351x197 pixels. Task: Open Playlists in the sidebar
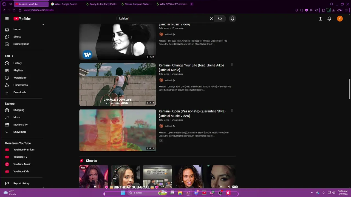click(x=22, y=70)
